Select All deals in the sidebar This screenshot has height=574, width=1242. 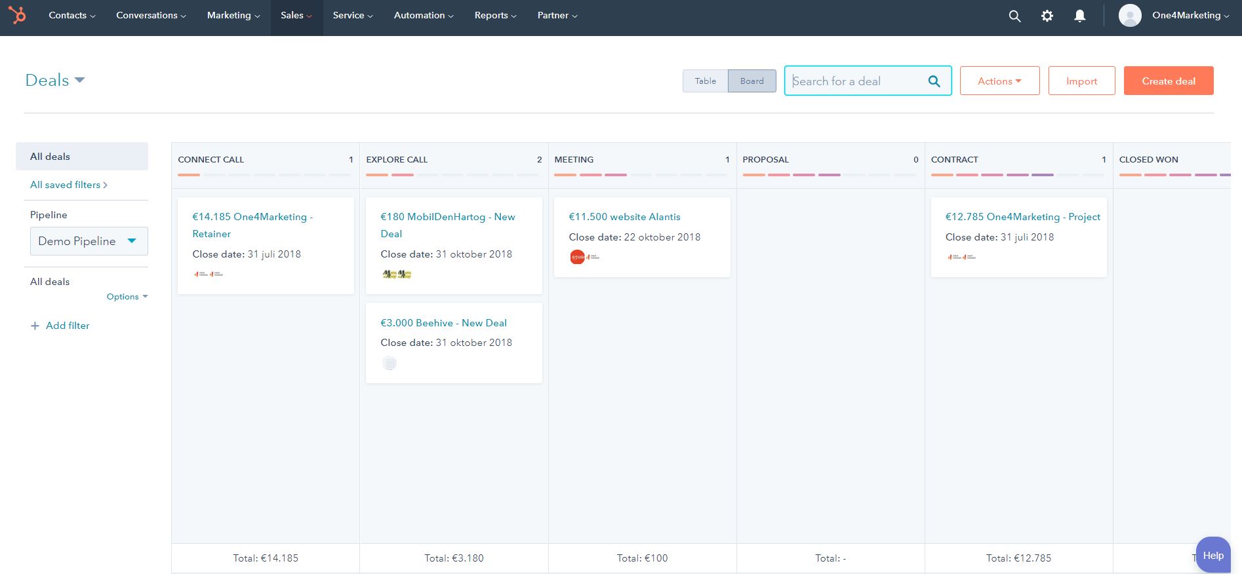click(82, 157)
